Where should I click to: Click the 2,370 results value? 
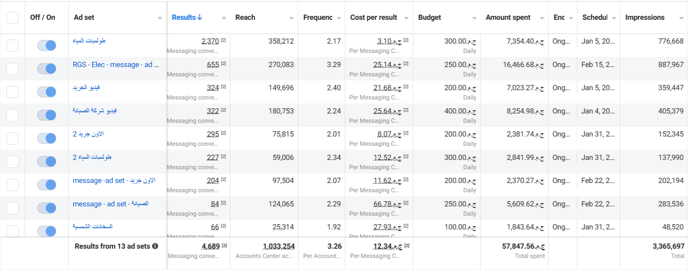[x=210, y=41]
